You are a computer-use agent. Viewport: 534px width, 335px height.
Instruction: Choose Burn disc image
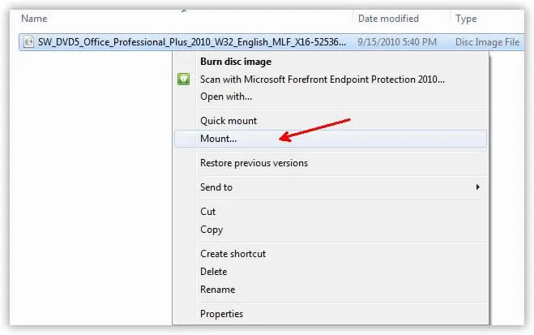(236, 62)
